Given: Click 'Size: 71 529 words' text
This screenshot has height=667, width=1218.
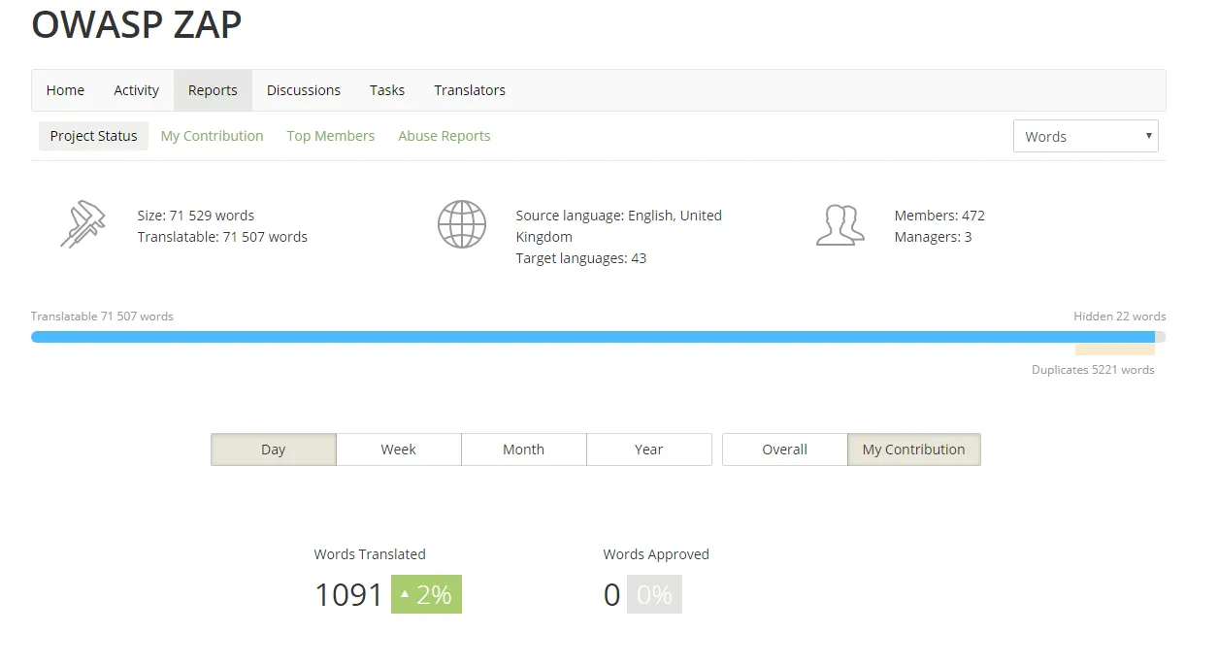Looking at the screenshot, I should click(196, 216).
